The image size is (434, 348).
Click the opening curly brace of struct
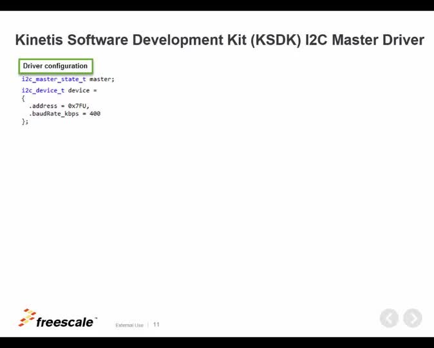(23, 99)
